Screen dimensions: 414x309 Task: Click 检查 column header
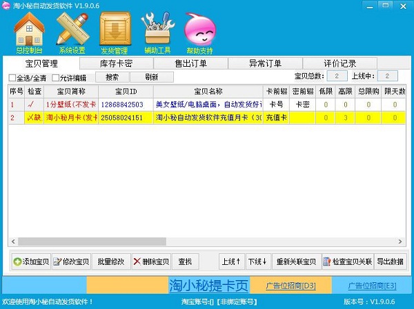34,92
